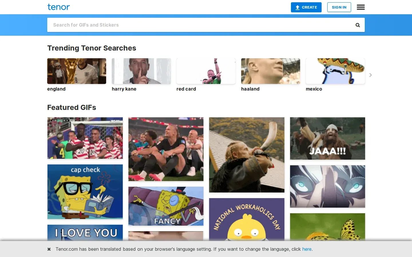Screen dimensions: 412x257
Task: Click the magnifying glass search icon
Action: point(358,25)
